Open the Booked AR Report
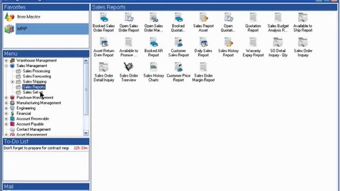Image resolution: width=340 pixels, height=191 pixels. click(x=154, y=47)
